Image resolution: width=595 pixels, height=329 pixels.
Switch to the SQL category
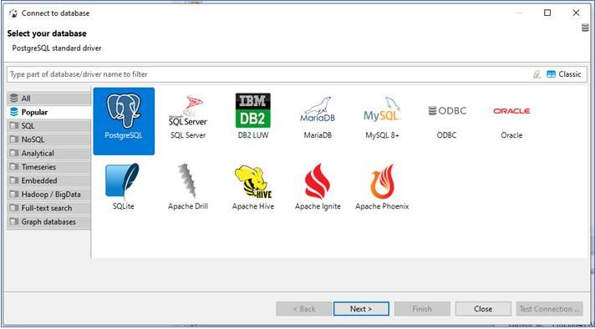click(x=49, y=126)
